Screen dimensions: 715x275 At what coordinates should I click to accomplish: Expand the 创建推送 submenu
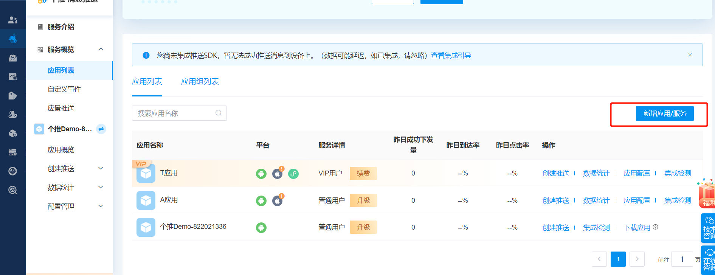(x=101, y=168)
